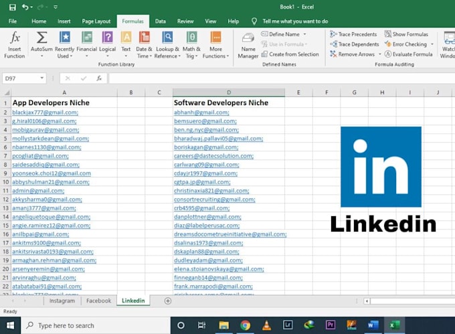
Task: Open careers@dastecsolution.com email link
Action: point(213,156)
